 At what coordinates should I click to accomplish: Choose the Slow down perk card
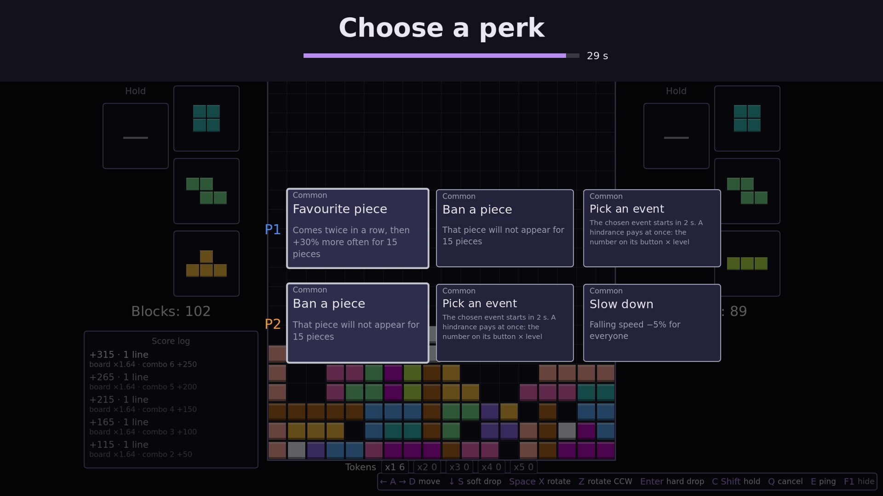click(652, 323)
